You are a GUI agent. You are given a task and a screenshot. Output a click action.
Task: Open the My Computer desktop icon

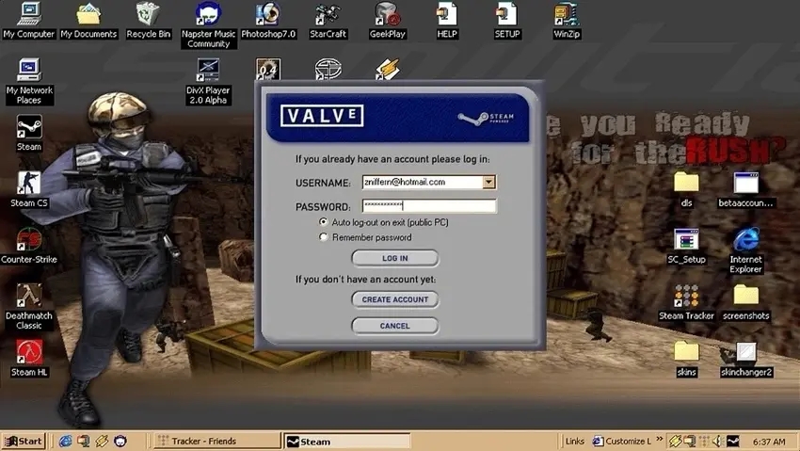click(29, 21)
